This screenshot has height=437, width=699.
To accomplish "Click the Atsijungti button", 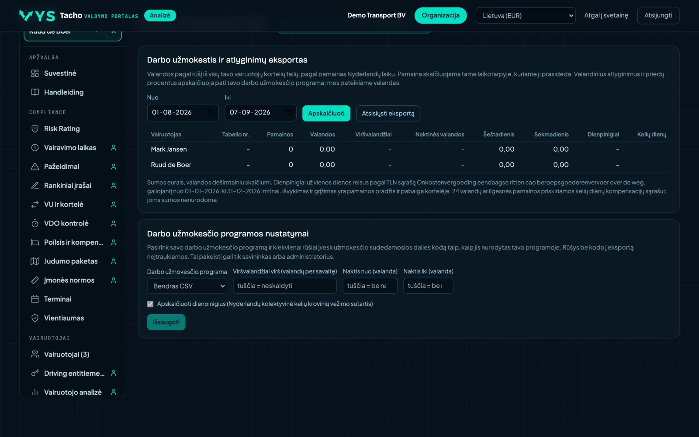I will pos(658,15).
